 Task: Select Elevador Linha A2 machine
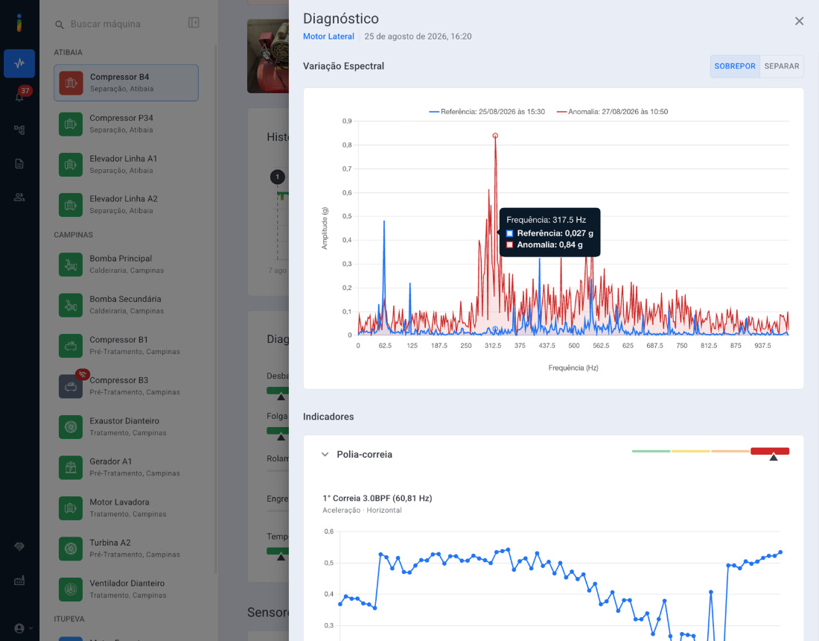click(x=126, y=204)
